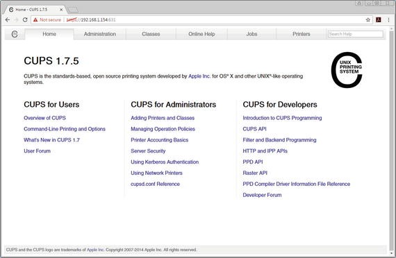Viewport: 396px width, 258px height.
Task: Click the CUPS for Developers heading
Action: click(280, 105)
